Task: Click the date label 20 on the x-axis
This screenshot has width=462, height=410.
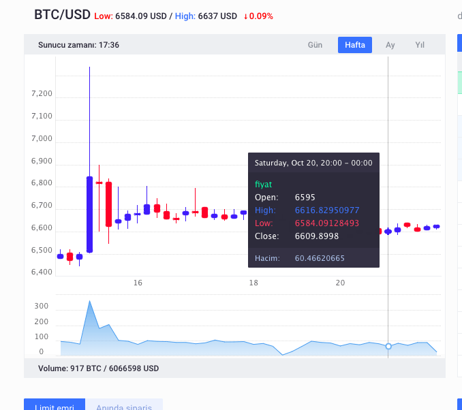Action: tap(340, 283)
